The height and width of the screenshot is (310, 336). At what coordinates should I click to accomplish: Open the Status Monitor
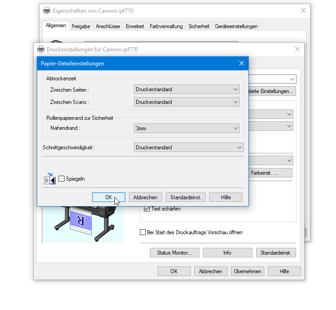click(x=174, y=253)
